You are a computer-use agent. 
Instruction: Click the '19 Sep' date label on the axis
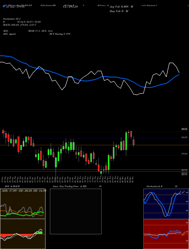[x=3, y=179]
